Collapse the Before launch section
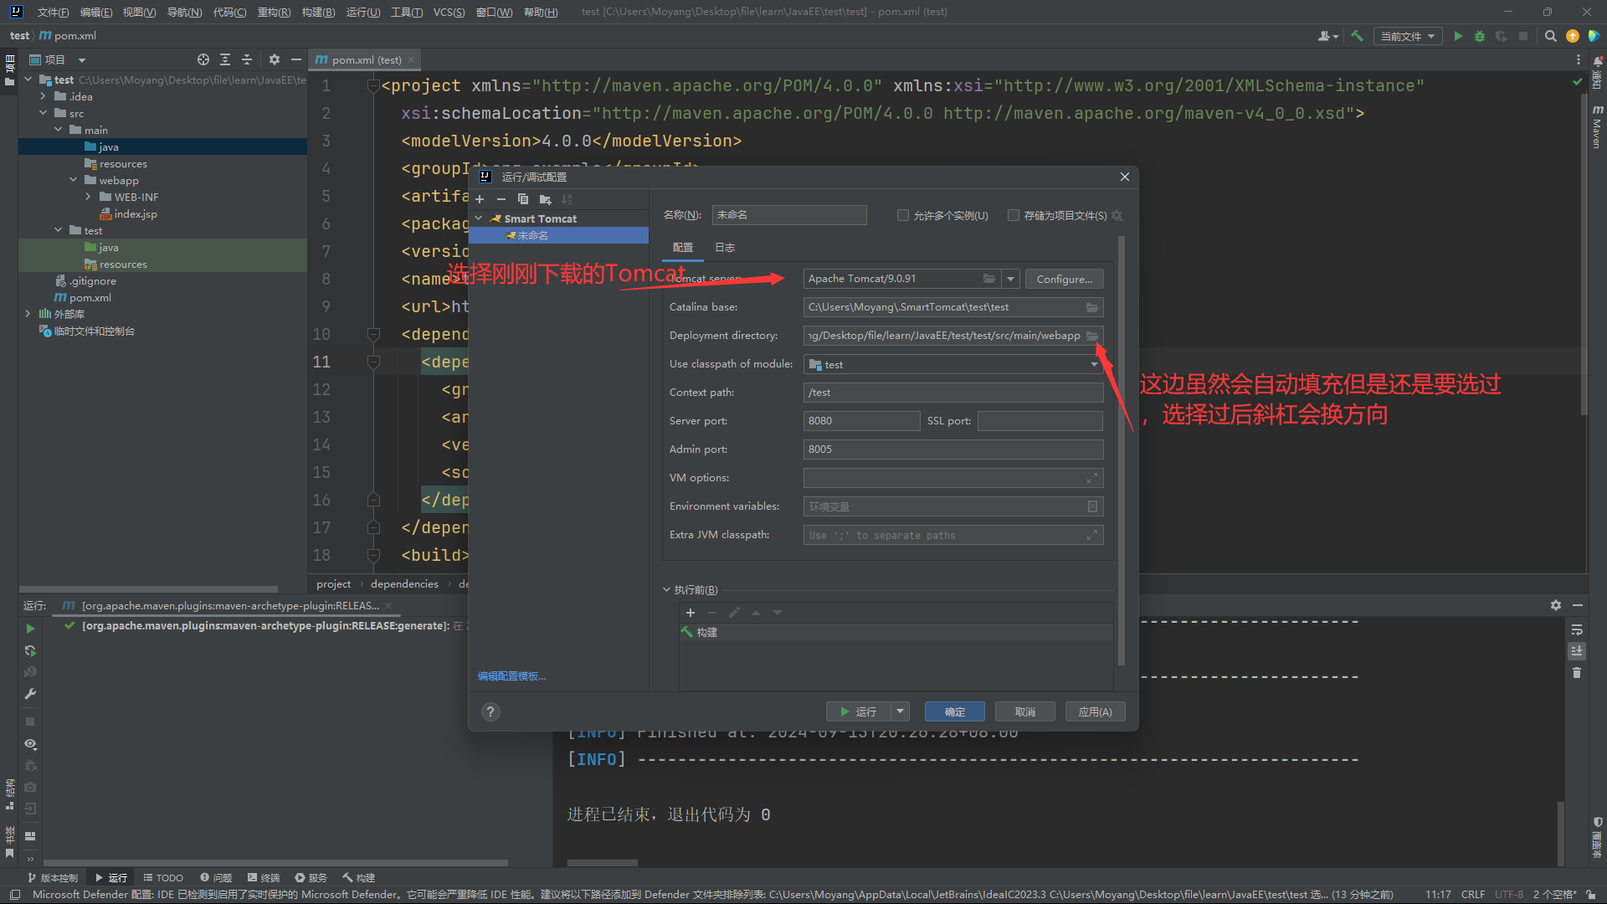The height and width of the screenshot is (904, 1607). tap(666, 590)
